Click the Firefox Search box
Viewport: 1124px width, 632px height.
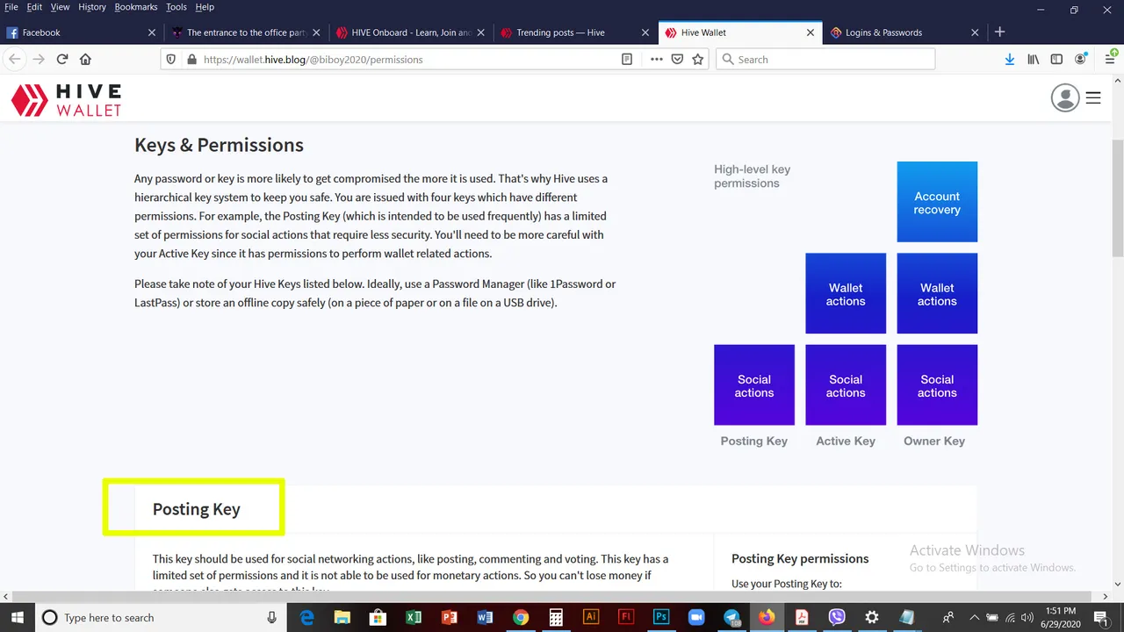point(825,59)
